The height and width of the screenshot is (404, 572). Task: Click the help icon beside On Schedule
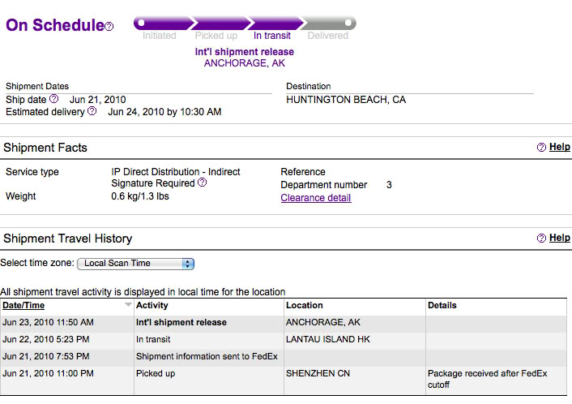[109, 27]
